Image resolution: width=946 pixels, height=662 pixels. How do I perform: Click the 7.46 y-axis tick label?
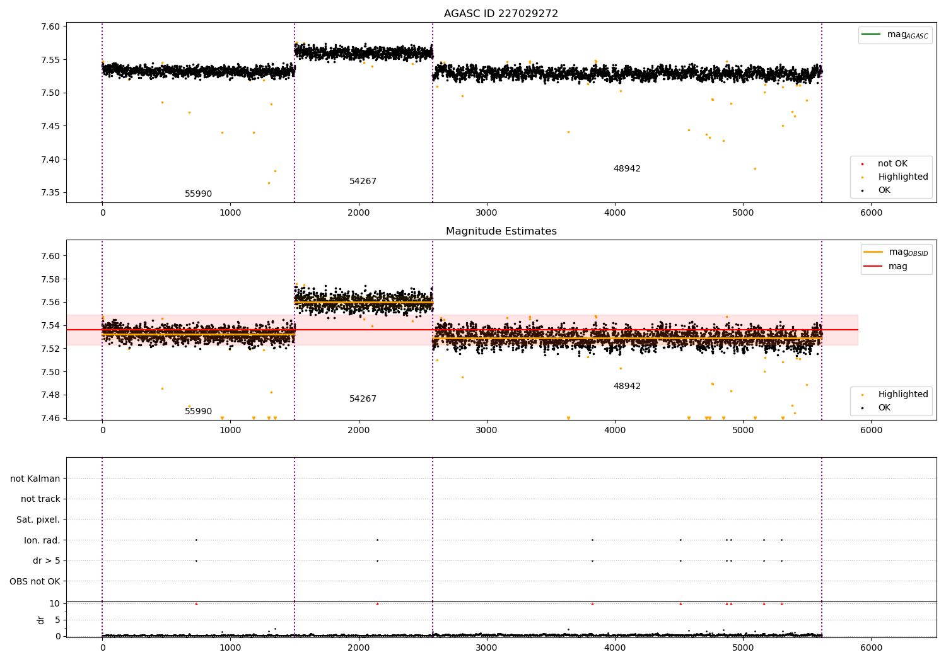tap(50, 419)
